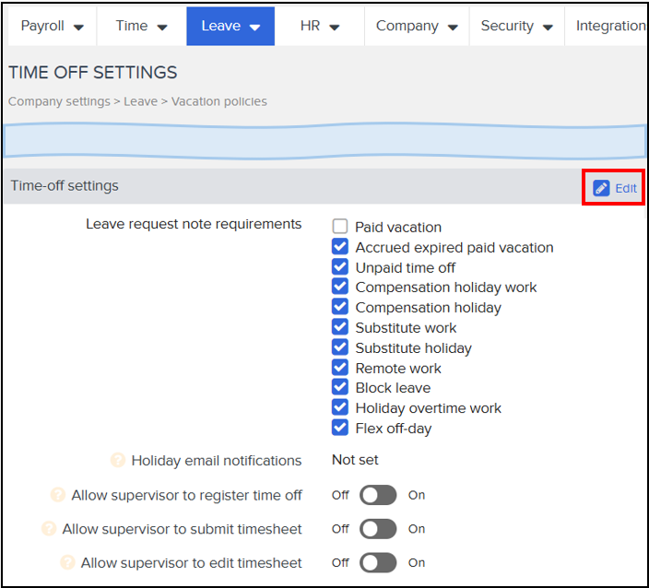The height and width of the screenshot is (588, 649).
Task: Open the Security menu
Action: click(x=517, y=26)
